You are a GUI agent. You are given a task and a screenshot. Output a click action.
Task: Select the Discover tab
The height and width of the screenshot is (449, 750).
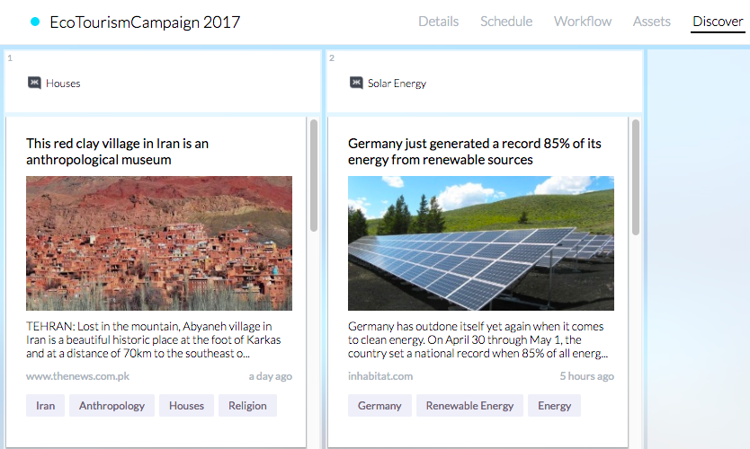tap(718, 22)
